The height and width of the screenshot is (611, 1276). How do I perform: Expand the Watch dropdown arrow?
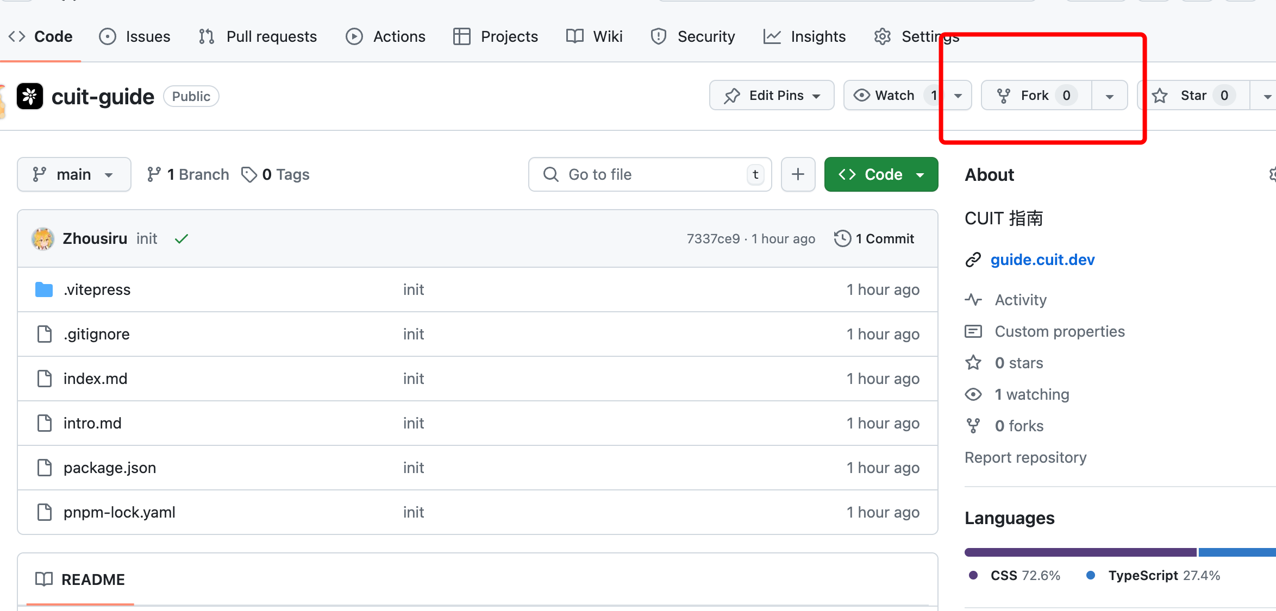pyautogui.click(x=959, y=96)
